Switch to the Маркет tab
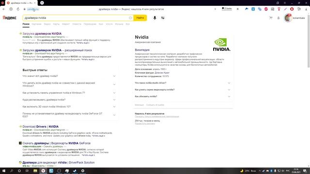 (x=66, y=24)
